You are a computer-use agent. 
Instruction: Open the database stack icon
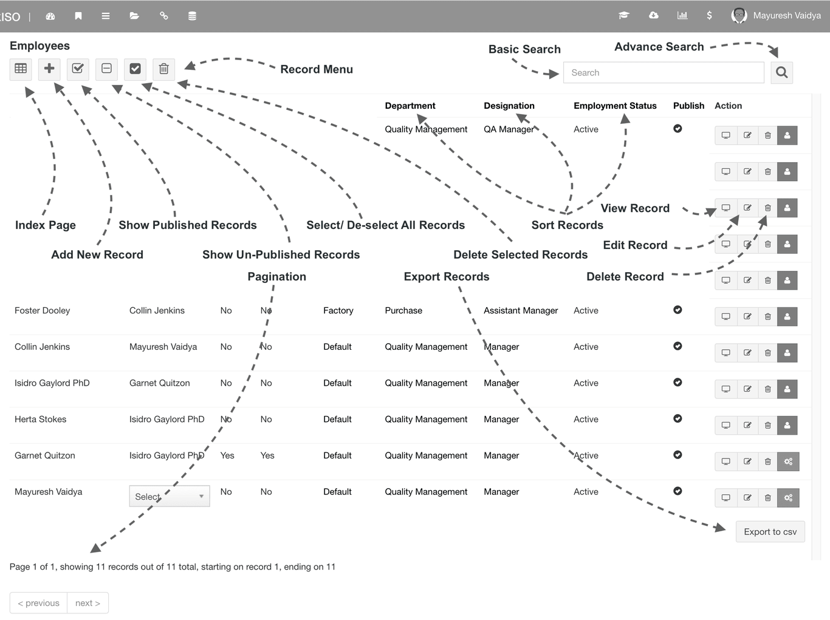pyautogui.click(x=192, y=16)
